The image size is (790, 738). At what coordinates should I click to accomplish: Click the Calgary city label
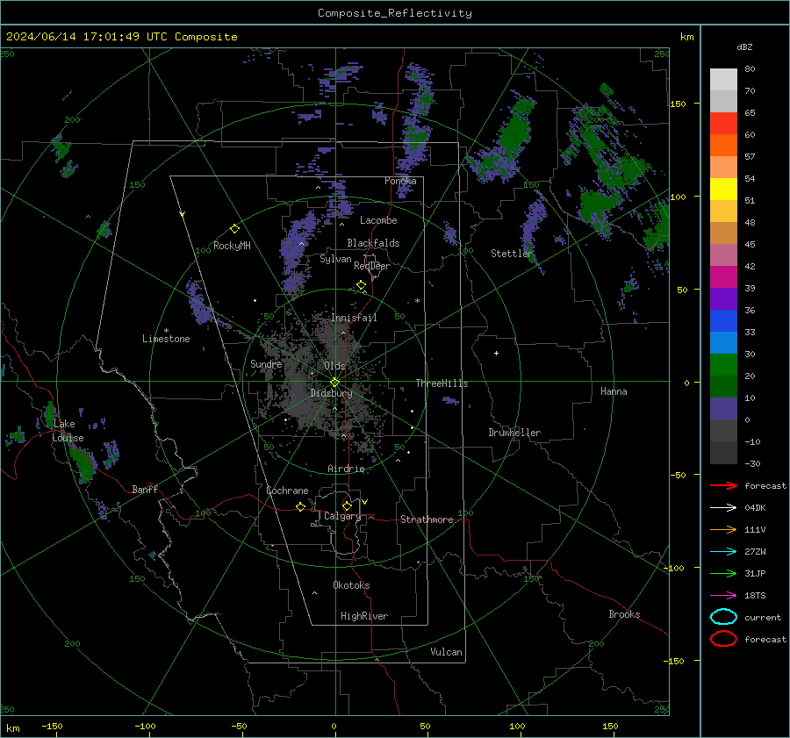click(342, 516)
